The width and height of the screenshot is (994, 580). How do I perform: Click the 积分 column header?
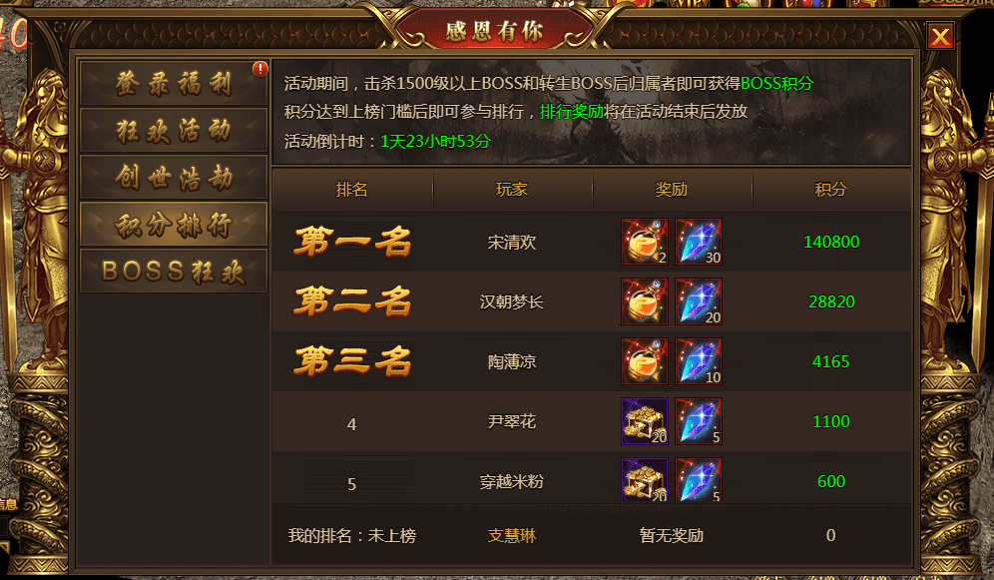[x=830, y=189]
